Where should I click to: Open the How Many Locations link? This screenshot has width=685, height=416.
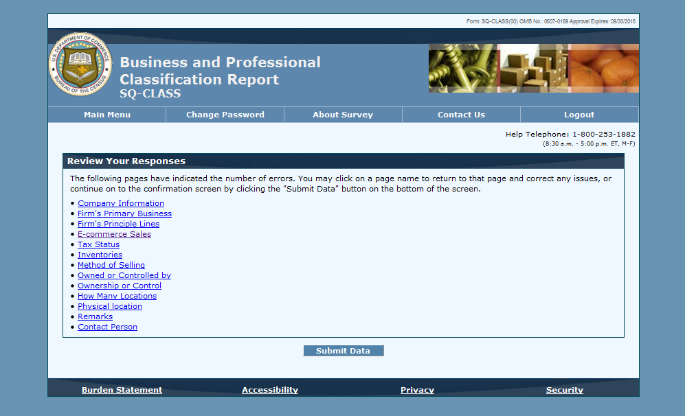(x=117, y=296)
